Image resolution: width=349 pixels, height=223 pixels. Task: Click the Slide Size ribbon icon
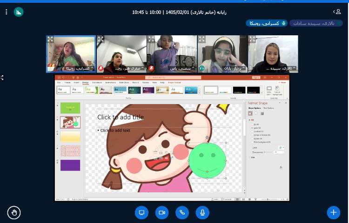coord(269,91)
